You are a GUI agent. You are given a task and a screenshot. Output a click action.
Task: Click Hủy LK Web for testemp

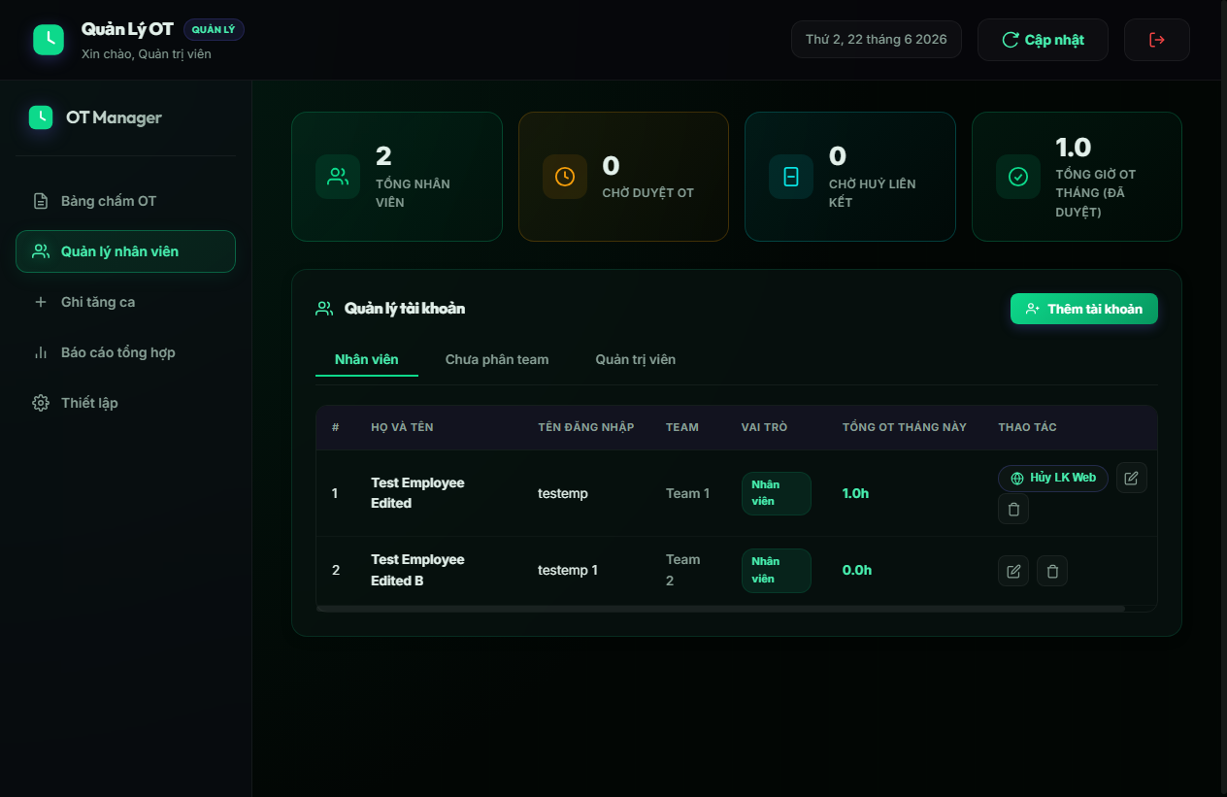pyautogui.click(x=1053, y=478)
